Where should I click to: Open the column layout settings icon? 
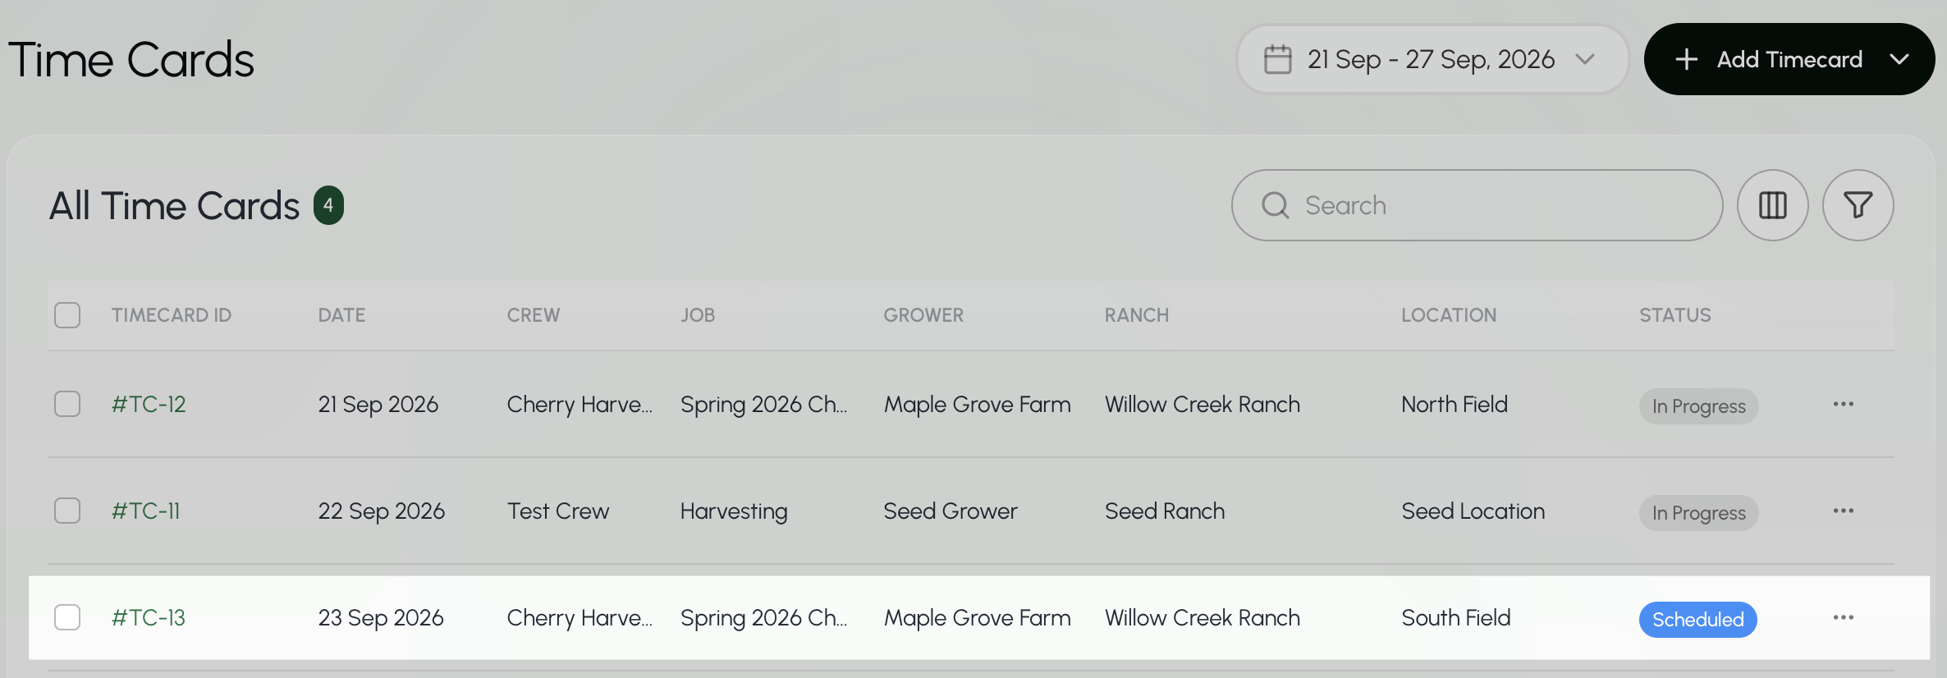coord(1772,205)
